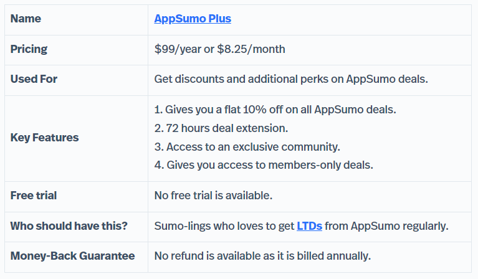Select the Key Features row label
This screenshot has width=478, height=279.
44,138
